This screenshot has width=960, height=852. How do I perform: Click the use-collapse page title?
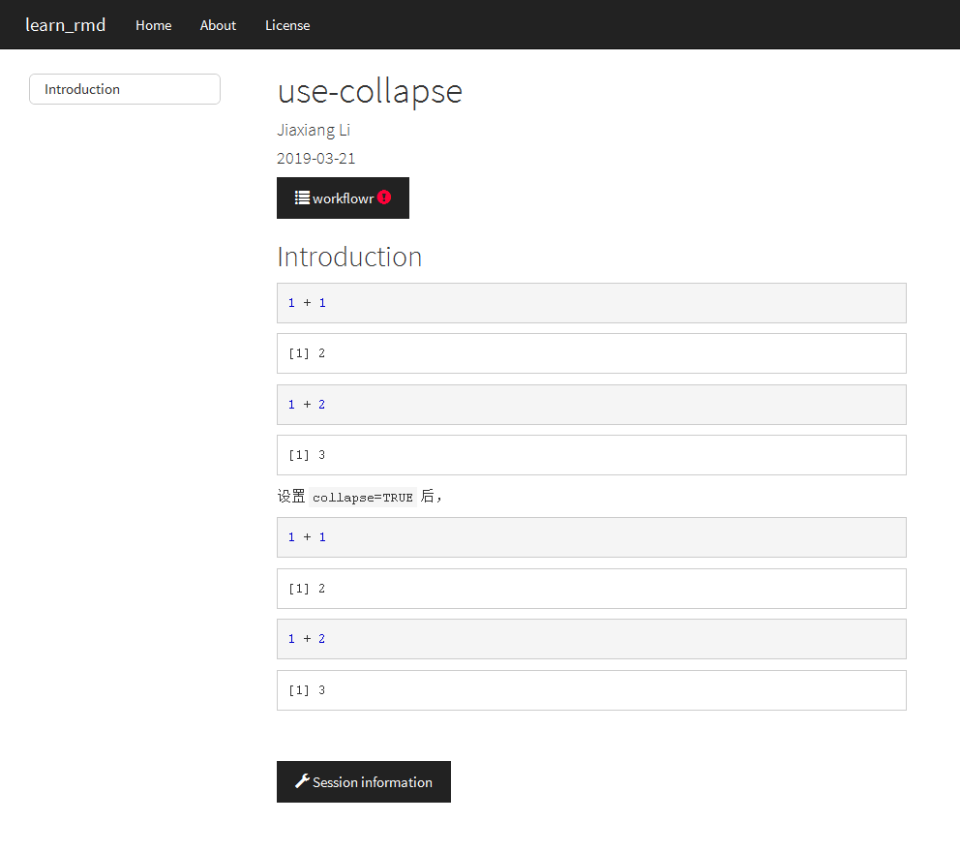[x=370, y=91]
